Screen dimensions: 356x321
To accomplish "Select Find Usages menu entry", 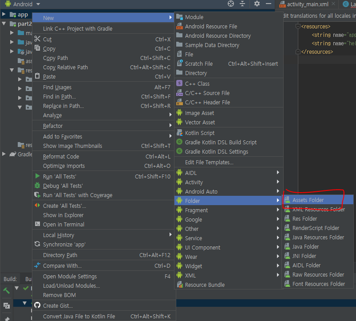I will [103, 87].
